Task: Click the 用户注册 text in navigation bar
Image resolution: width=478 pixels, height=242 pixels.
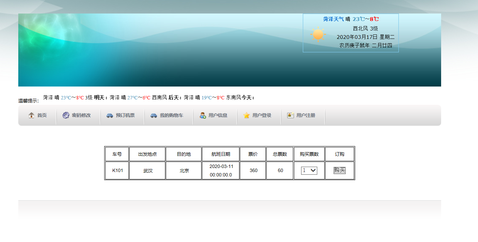Action: click(x=306, y=115)
